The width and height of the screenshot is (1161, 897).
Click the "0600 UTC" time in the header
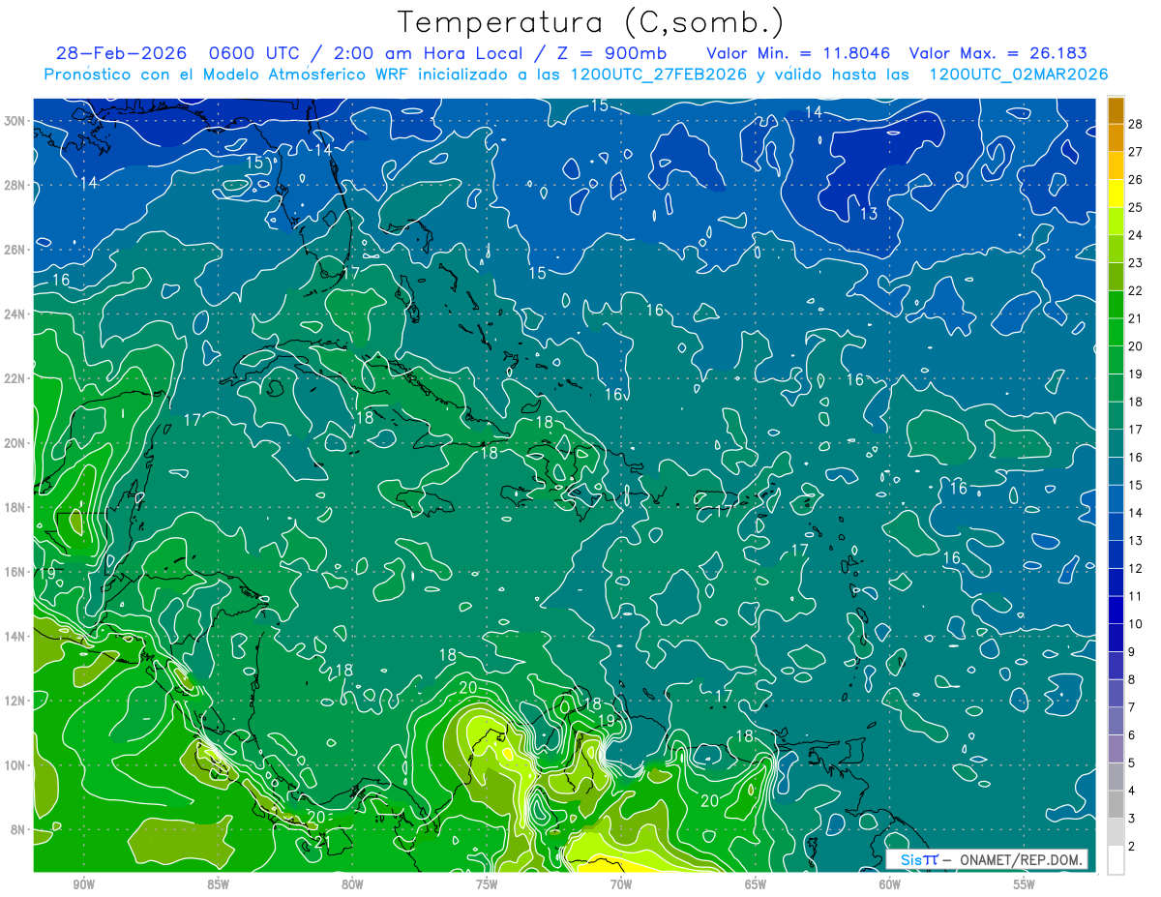[253, 53]
